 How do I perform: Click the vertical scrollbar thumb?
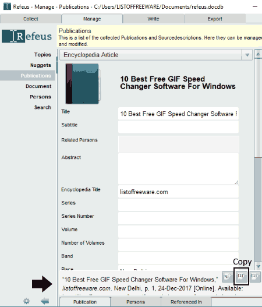tap(259, 108)
